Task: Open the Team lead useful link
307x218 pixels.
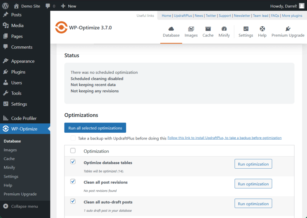Action: [261, 16]
